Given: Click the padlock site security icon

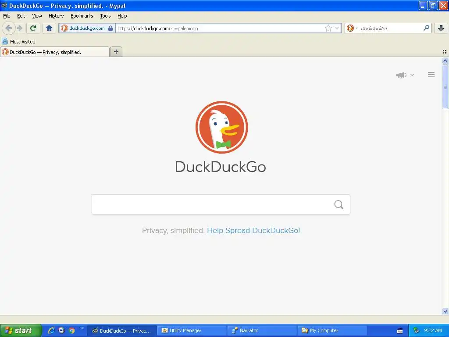Looking at the screenshot, I should pos(110,28).
